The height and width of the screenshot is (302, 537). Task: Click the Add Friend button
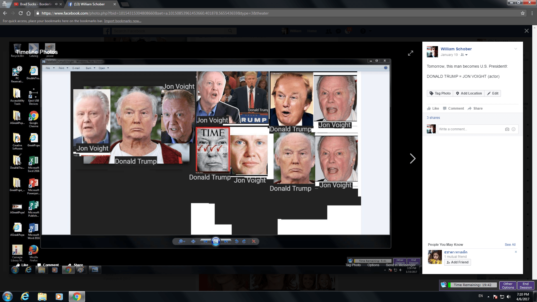(x=457, y=262)
